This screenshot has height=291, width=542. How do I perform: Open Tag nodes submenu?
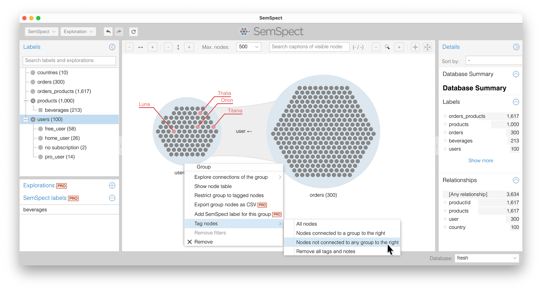click(234, 224)
